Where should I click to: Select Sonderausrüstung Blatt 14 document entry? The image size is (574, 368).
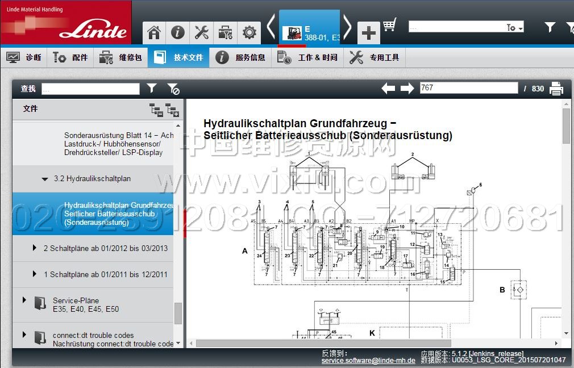119,144
